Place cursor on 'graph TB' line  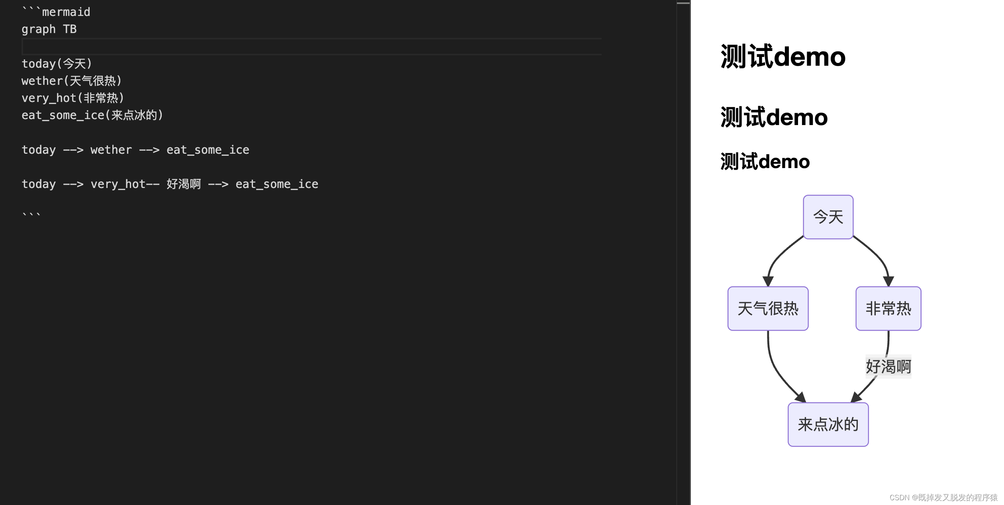49,29
